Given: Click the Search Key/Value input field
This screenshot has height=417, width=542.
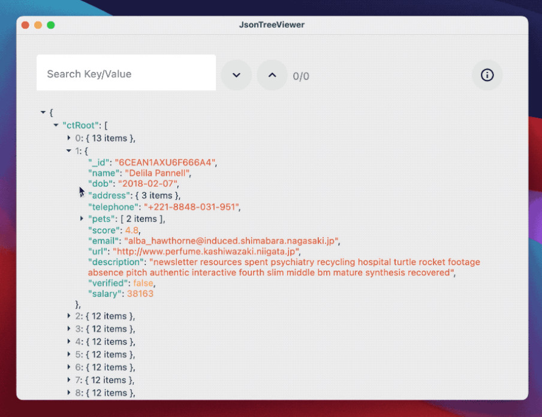Looking at the screenshot, I should [x=126, y=73].
